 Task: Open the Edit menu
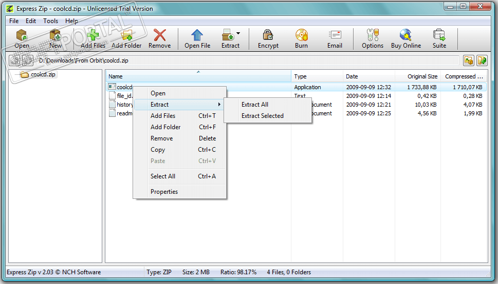pos(31,21)
